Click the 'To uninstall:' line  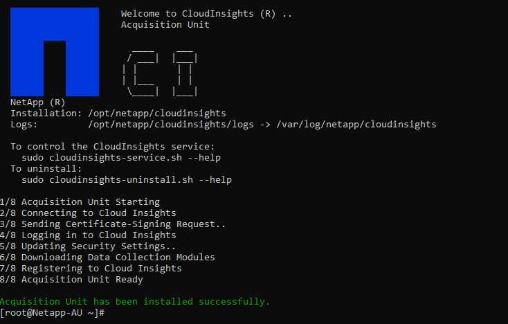tap(46, 168)
